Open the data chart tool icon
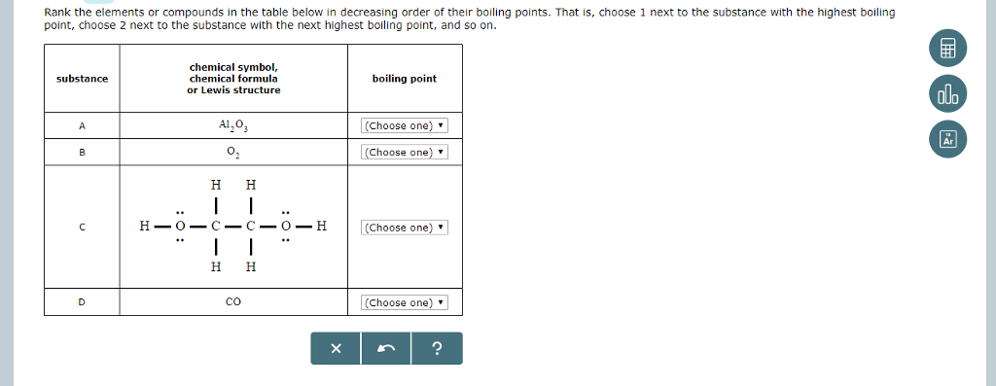Viewport: 996px width, 386px height. pyautogui.click(x=947, y=94)
